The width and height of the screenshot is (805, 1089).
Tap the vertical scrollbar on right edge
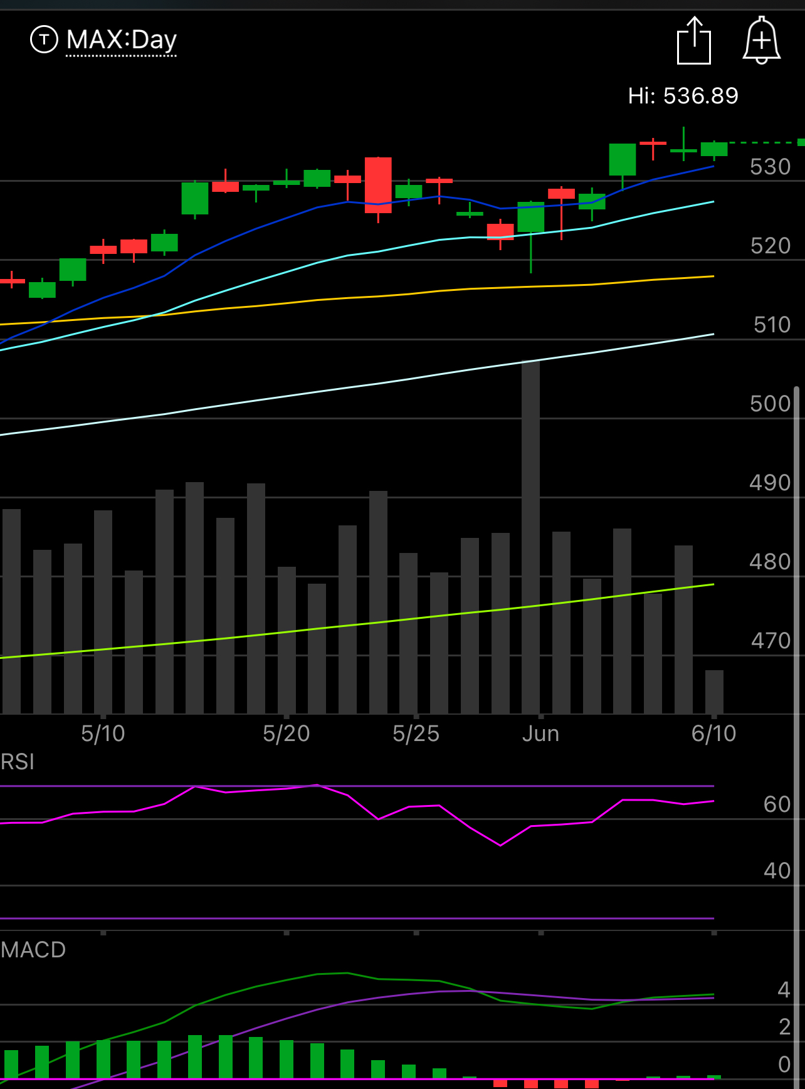click(x=797, y=738)
